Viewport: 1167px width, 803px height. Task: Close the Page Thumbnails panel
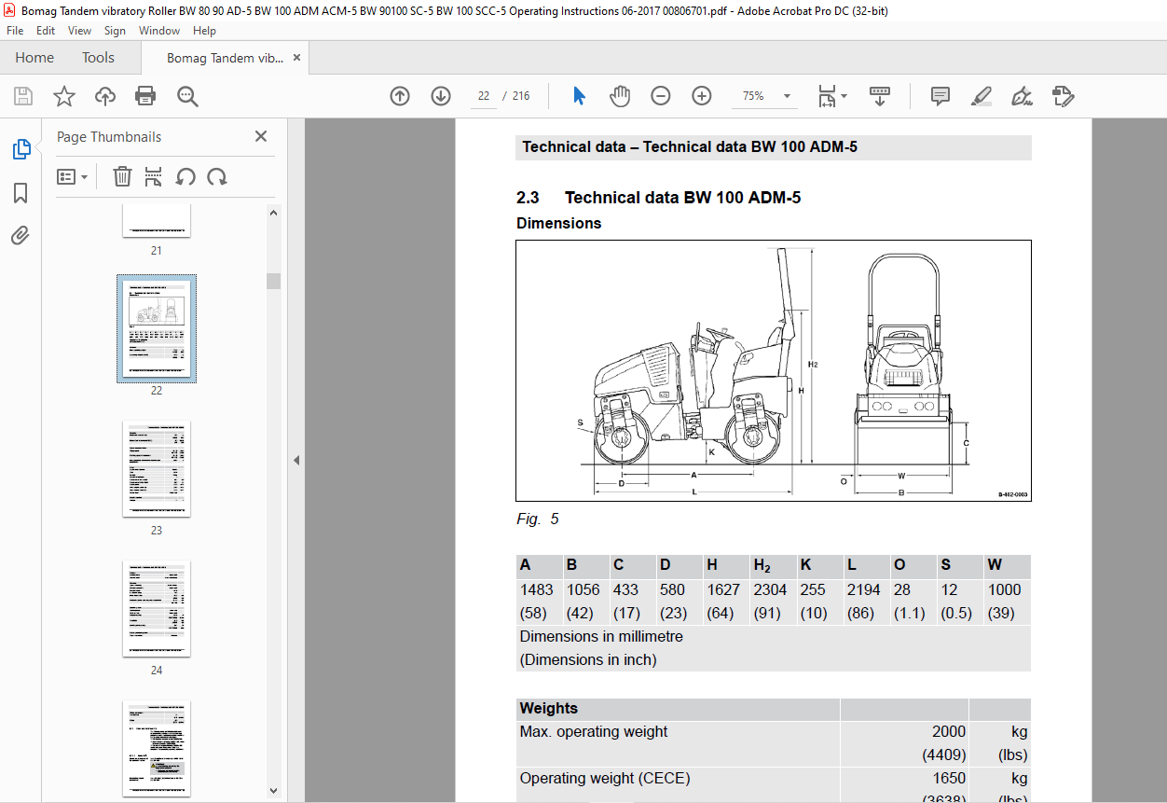[x=261, y=137]
